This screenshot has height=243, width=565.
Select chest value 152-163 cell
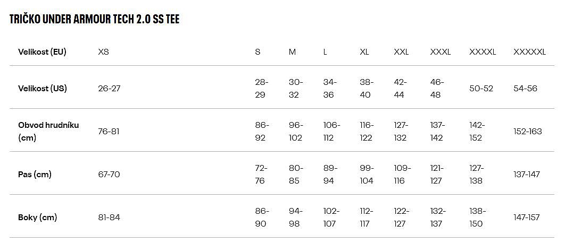tap(527, 131)
